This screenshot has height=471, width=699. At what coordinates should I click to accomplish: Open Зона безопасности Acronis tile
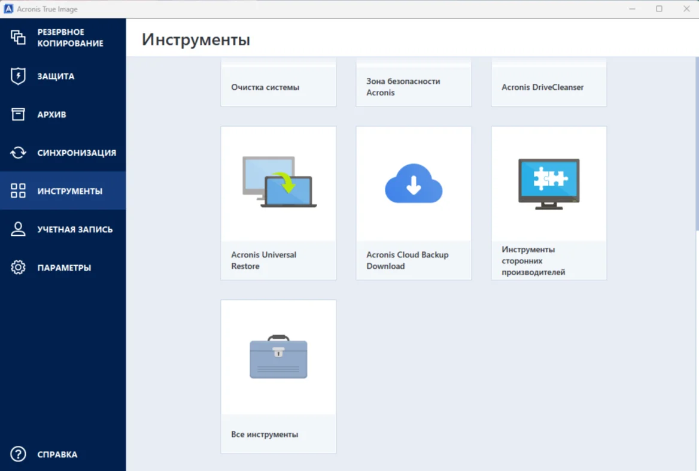coord(414,87)
